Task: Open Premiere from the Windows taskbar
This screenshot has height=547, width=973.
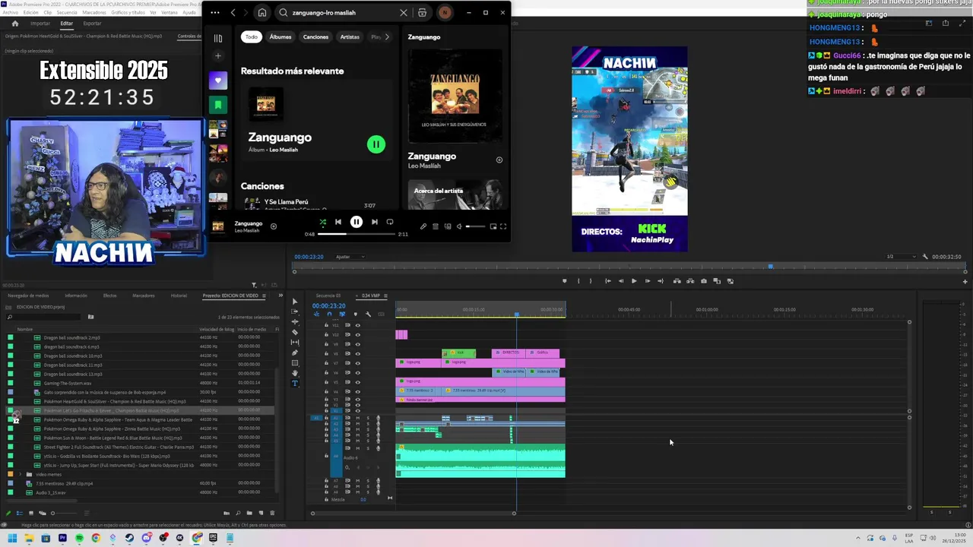Action: (62, 539)
